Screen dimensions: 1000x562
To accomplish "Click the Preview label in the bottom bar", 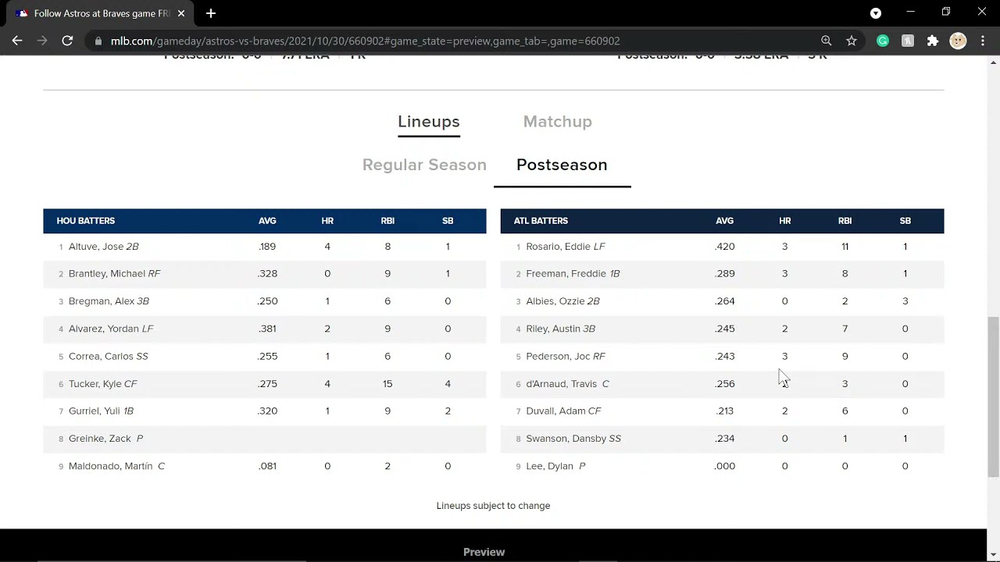I will pos(484,552).
